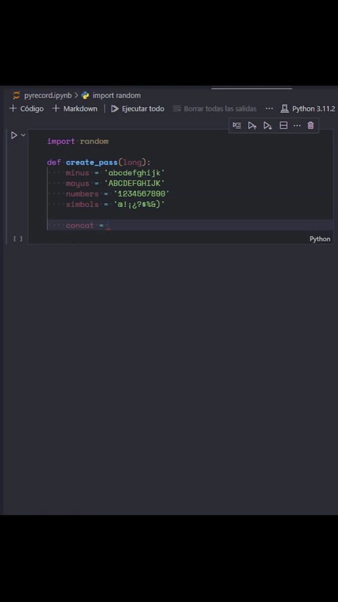Split cell icon in cell toolbar
The height and width of the screenshot is (602, 338).
(283, 125)
